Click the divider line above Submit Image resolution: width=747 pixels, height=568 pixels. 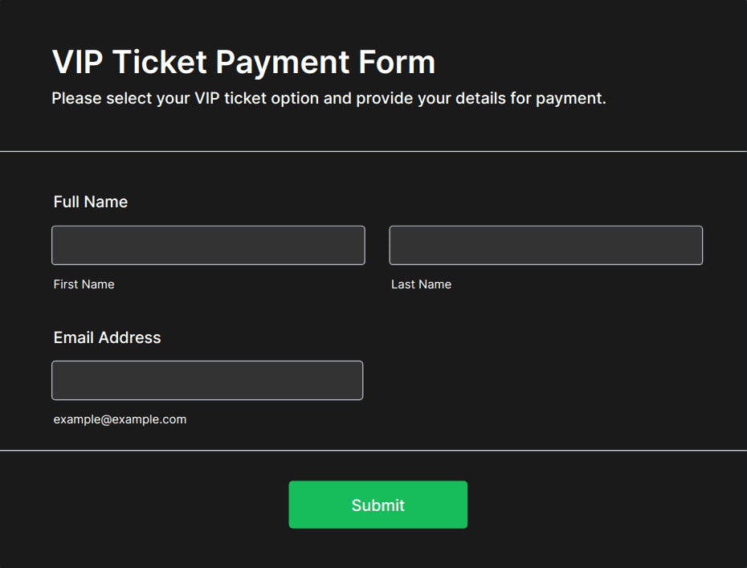point(373,451)
